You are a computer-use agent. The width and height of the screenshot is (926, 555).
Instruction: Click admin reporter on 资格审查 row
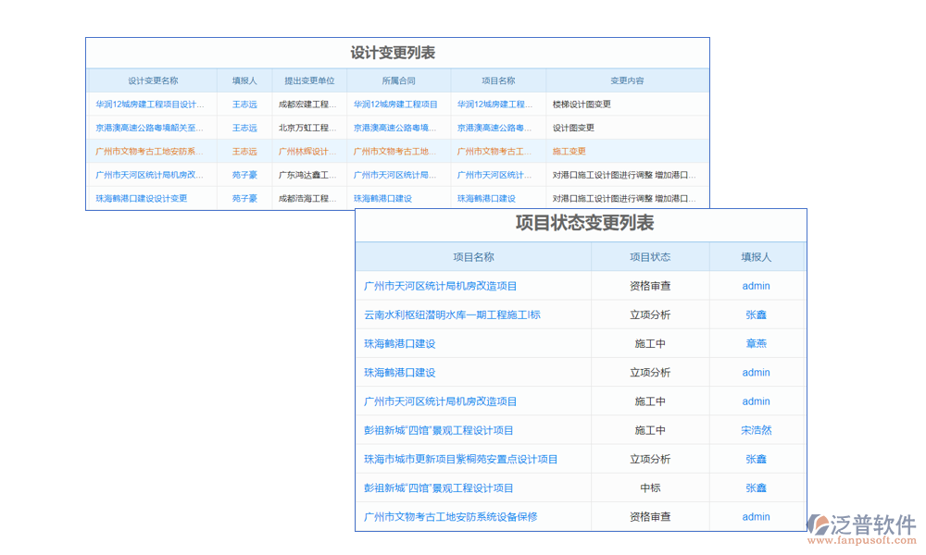coord(756,286)
